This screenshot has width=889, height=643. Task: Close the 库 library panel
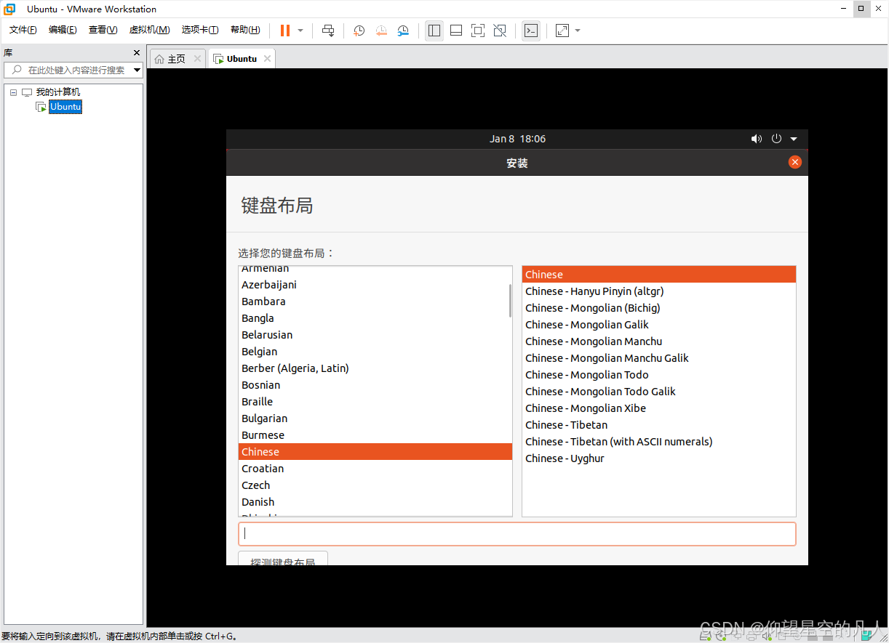pos(137,52)
